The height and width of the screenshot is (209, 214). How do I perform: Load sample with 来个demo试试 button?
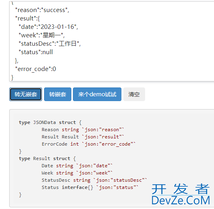pyautogui.click(x=97, y=94)
